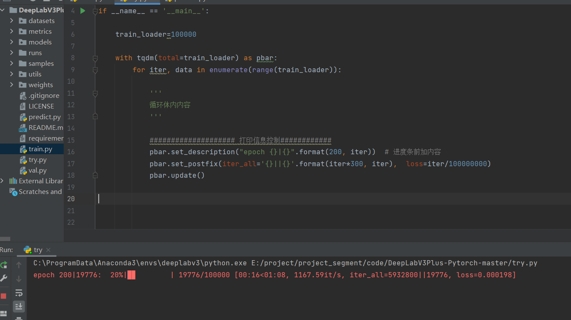Collapse the DeepLabV3Plus project root
The width and height of the screenshot is (571, 320).
click(x=3, y=10)
